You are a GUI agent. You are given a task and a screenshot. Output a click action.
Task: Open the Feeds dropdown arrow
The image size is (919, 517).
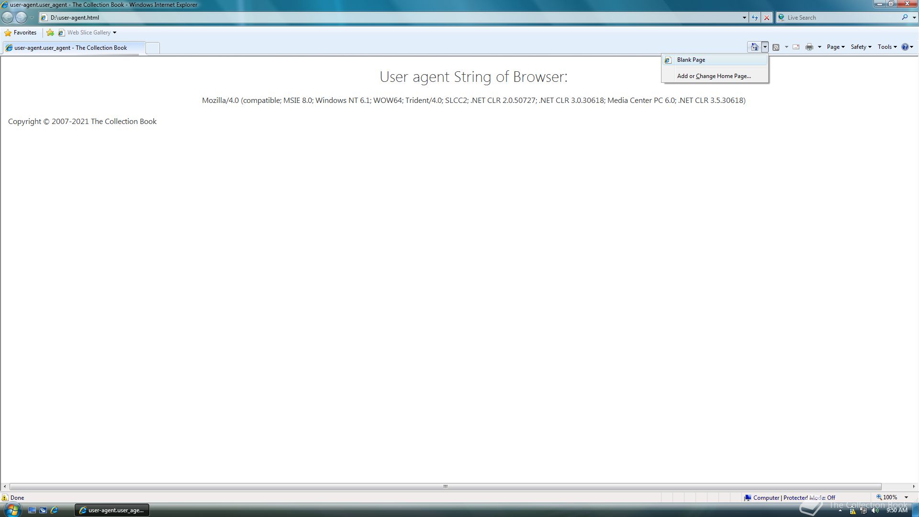(786, 47)
